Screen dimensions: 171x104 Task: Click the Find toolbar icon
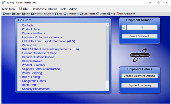click(x=23, y=14)
